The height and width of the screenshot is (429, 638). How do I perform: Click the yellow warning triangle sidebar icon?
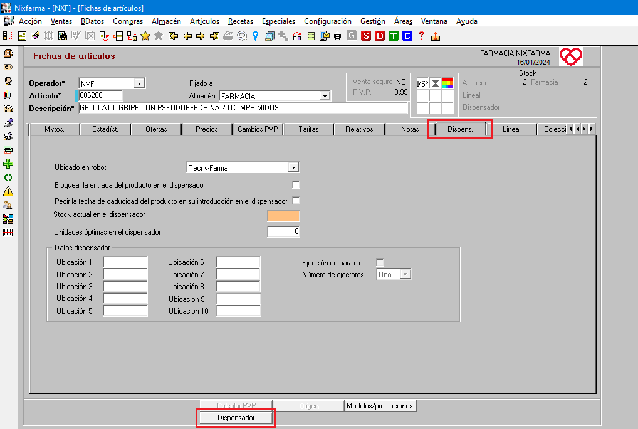point(8,191)
